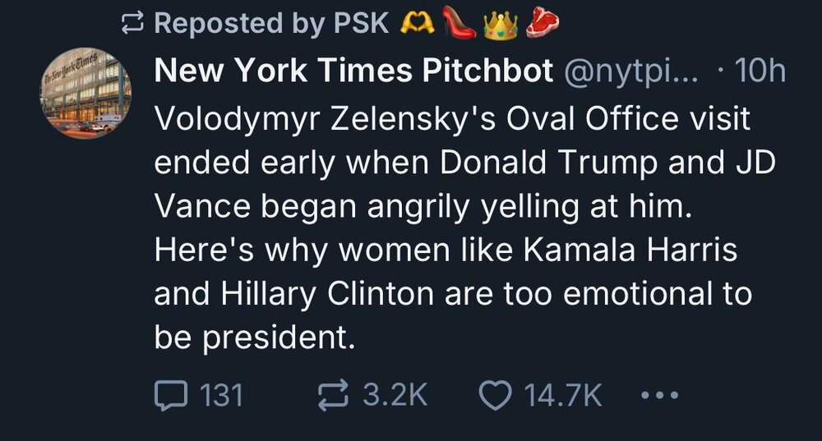Click the truncated @nytpi... handle
The height and width of the screenshot is (441, 822).
(630, 72)
